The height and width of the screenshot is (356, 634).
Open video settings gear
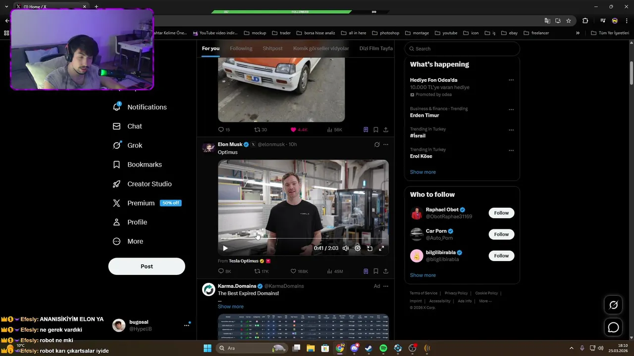coord(358,248)
